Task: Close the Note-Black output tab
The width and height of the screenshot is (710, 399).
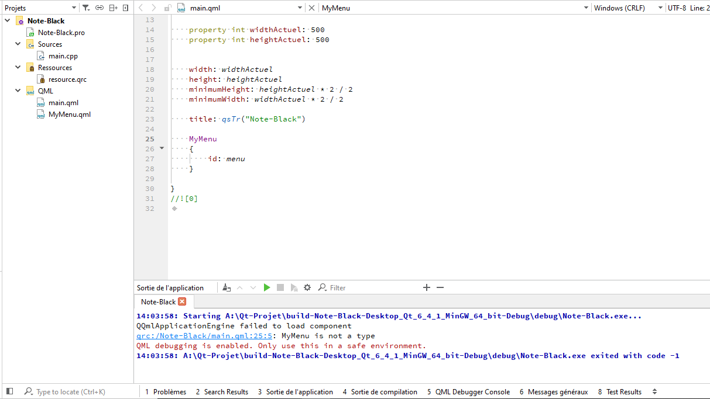Action: point(182,302)
